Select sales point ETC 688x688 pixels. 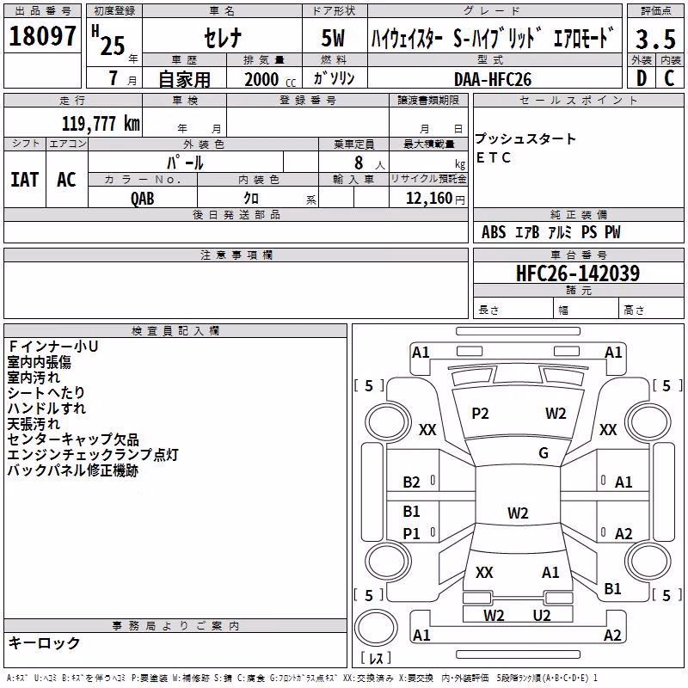[x=493, y=157]
